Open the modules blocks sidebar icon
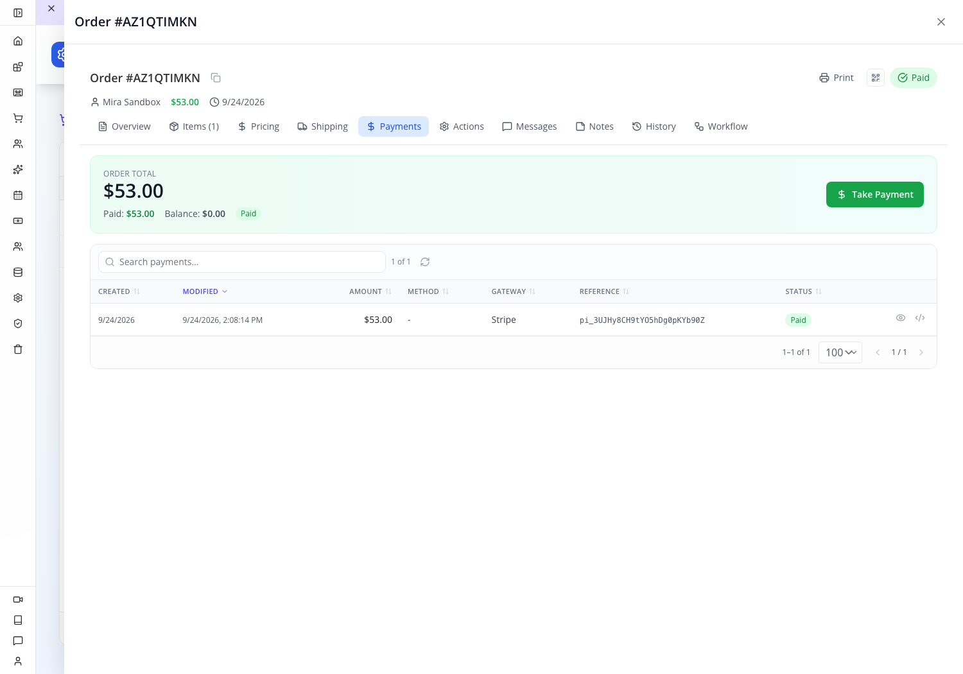 coord(18,67)
